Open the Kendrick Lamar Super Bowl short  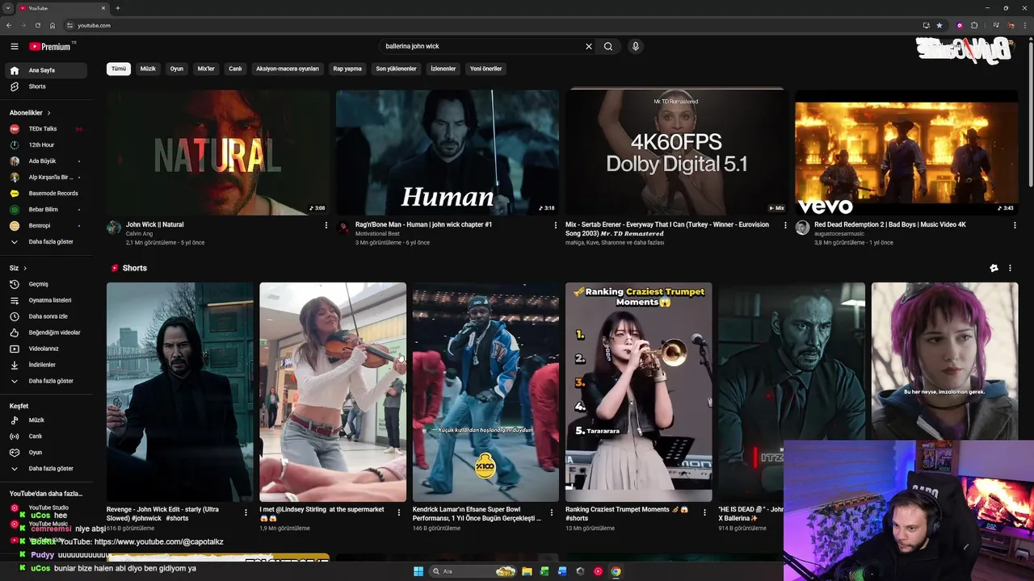pyautogui.click(x=485, y=392)
